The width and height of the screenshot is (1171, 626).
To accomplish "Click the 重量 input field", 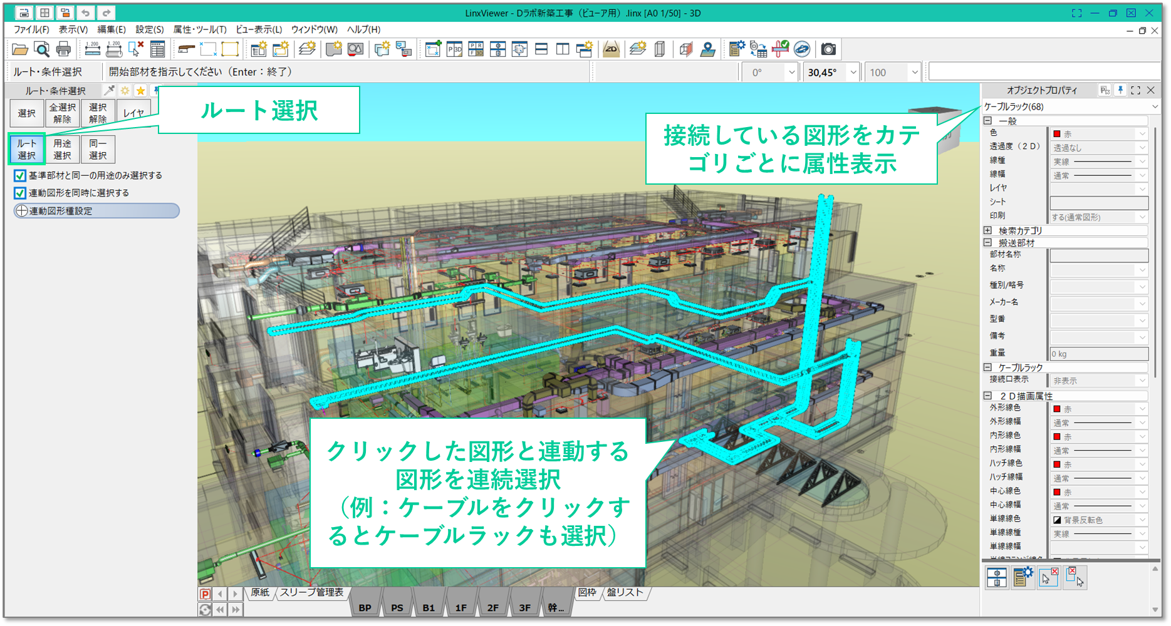I will click(x=1098, y=354).
